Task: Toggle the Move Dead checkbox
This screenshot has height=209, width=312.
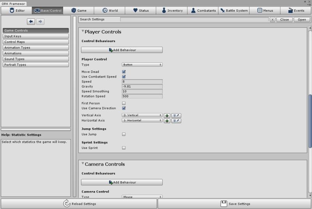Action: point(124,72)
